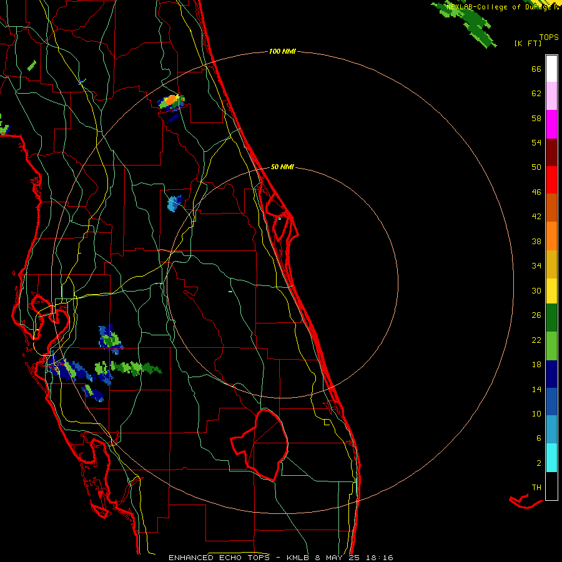Click the legend value '42'
This screenshot has height=562, width=562.
pyautogui.click(x=536, y=217)
